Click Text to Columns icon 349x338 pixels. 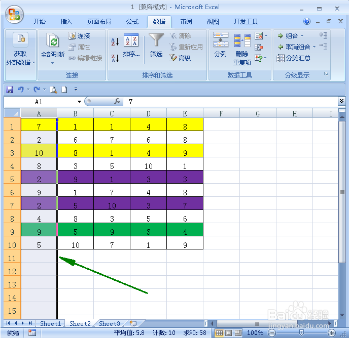click(x=220, y=39)
